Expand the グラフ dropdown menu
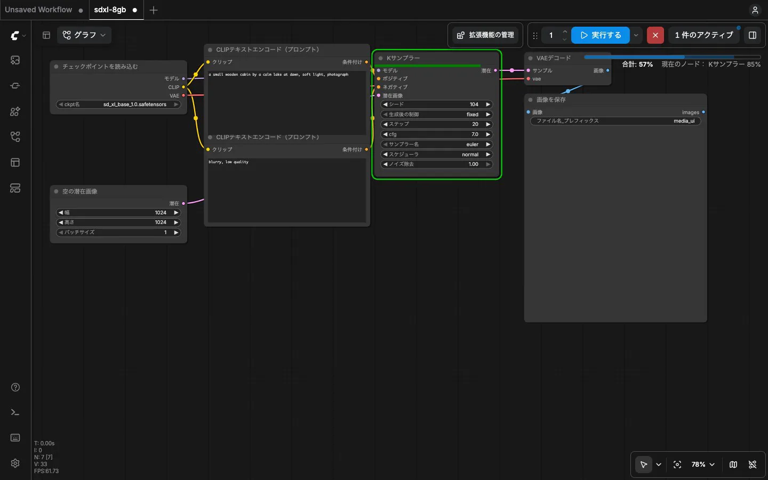768x480 pixels. tap(84, 35)
